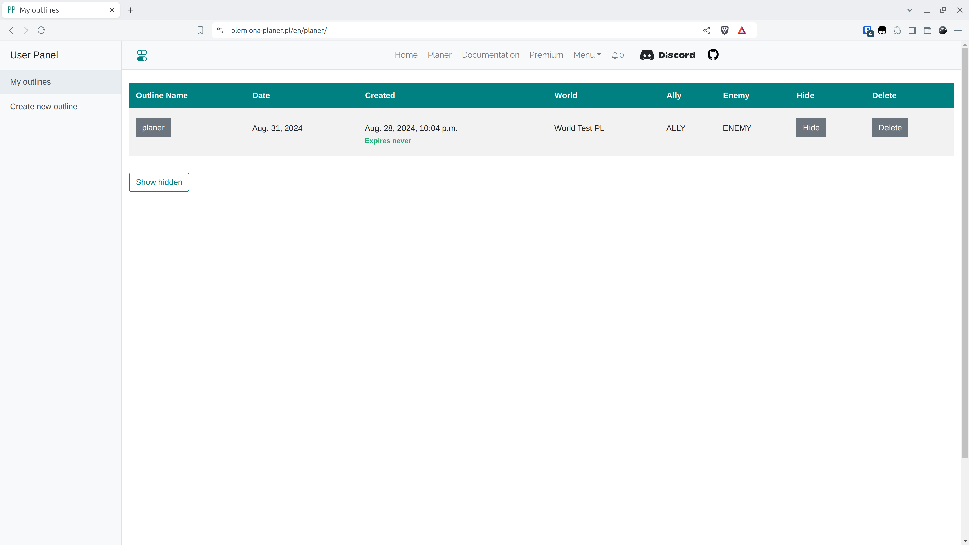This screenshot has width=969, height=545.
Task: Toggle the sidebar switch icon
Action: (142, 55)
